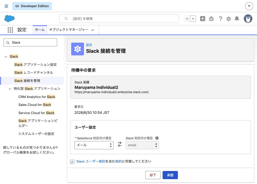
Task: Click the 待機中の要求 heading
Action: click(83, 70)
